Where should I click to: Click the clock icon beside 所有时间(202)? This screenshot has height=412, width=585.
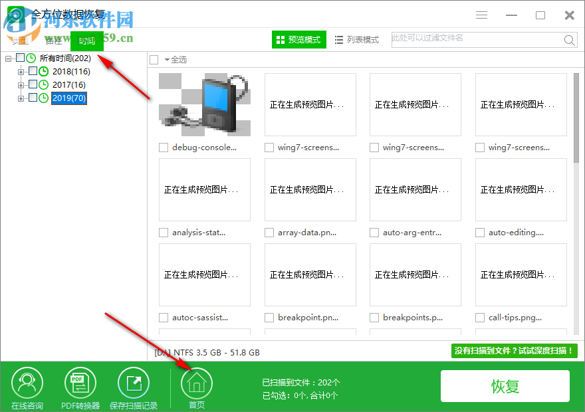pos(32,58)
